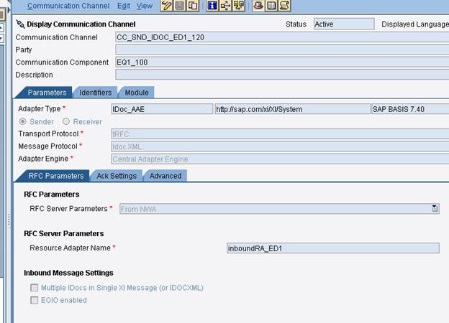Toggle Multiple IDocs in Single XI Message checkbox
Viewport: 449px width, 323px height.
(x=35, y=288)
